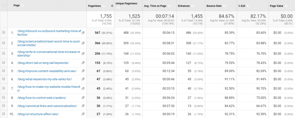The height and width of the screenshot is (118, 295).
Task: Show help for Avg. Time on Page
Action: click(169, 6)
